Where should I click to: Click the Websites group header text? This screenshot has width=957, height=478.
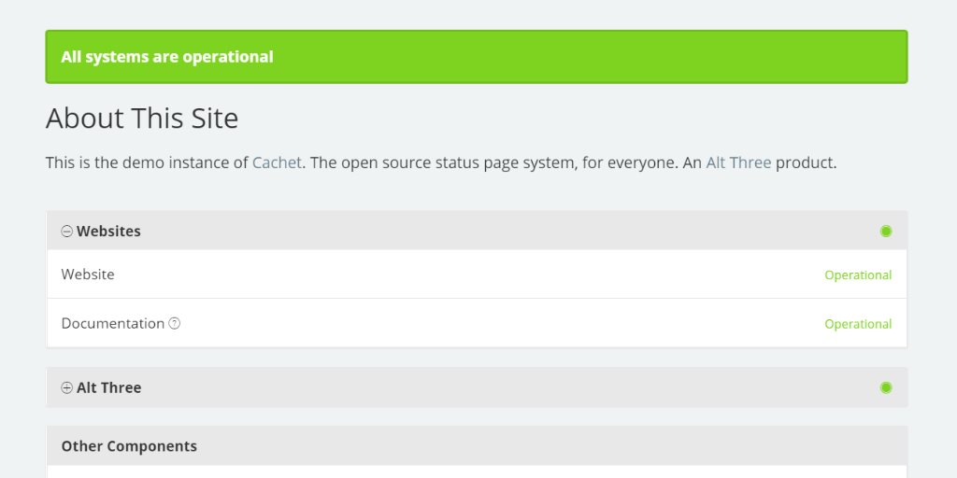[108, 232]
